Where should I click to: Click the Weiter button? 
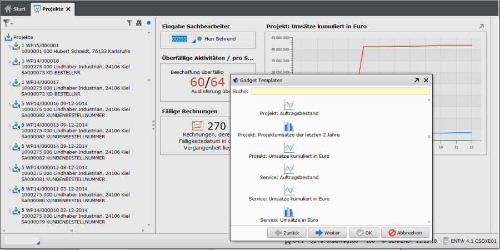pos(327,233)
